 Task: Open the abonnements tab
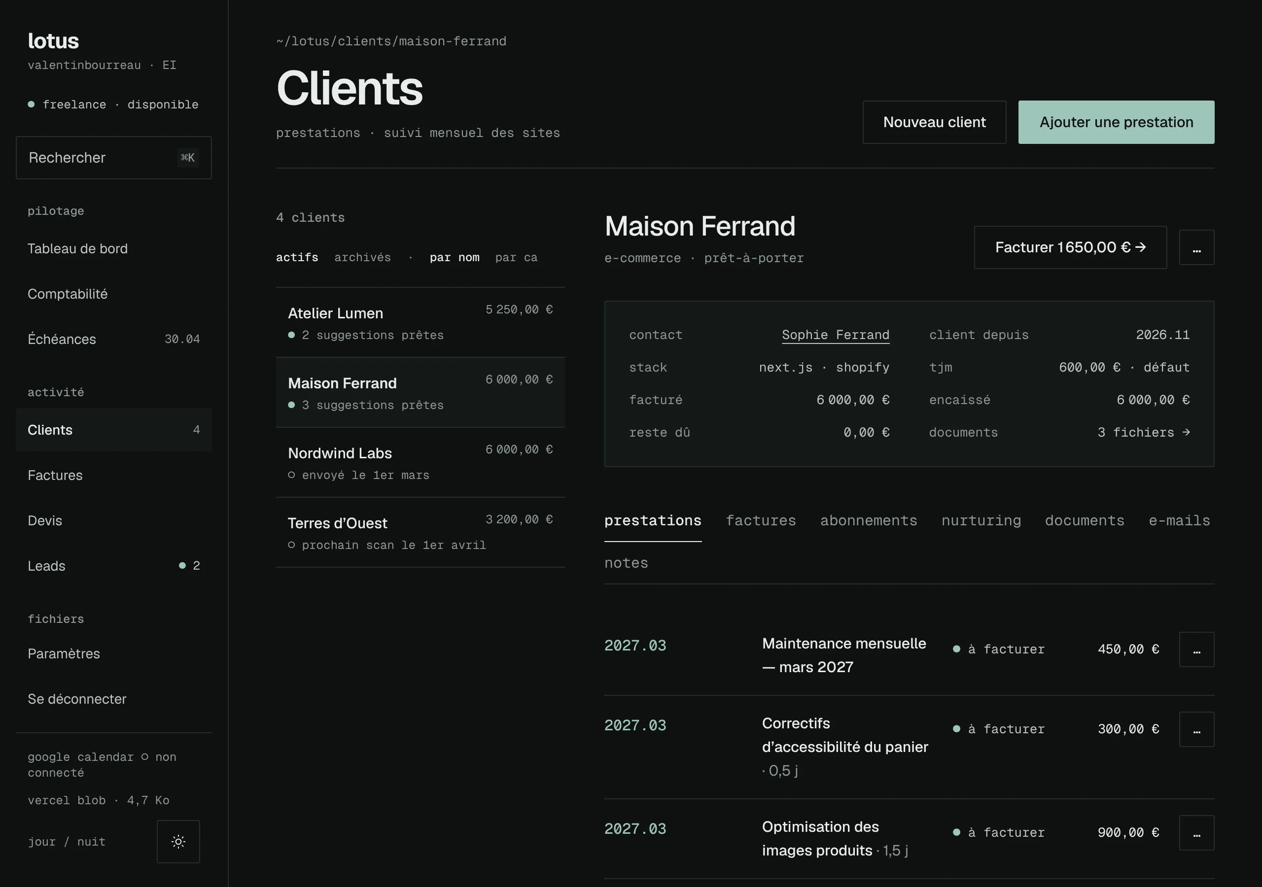pos(869,520)
